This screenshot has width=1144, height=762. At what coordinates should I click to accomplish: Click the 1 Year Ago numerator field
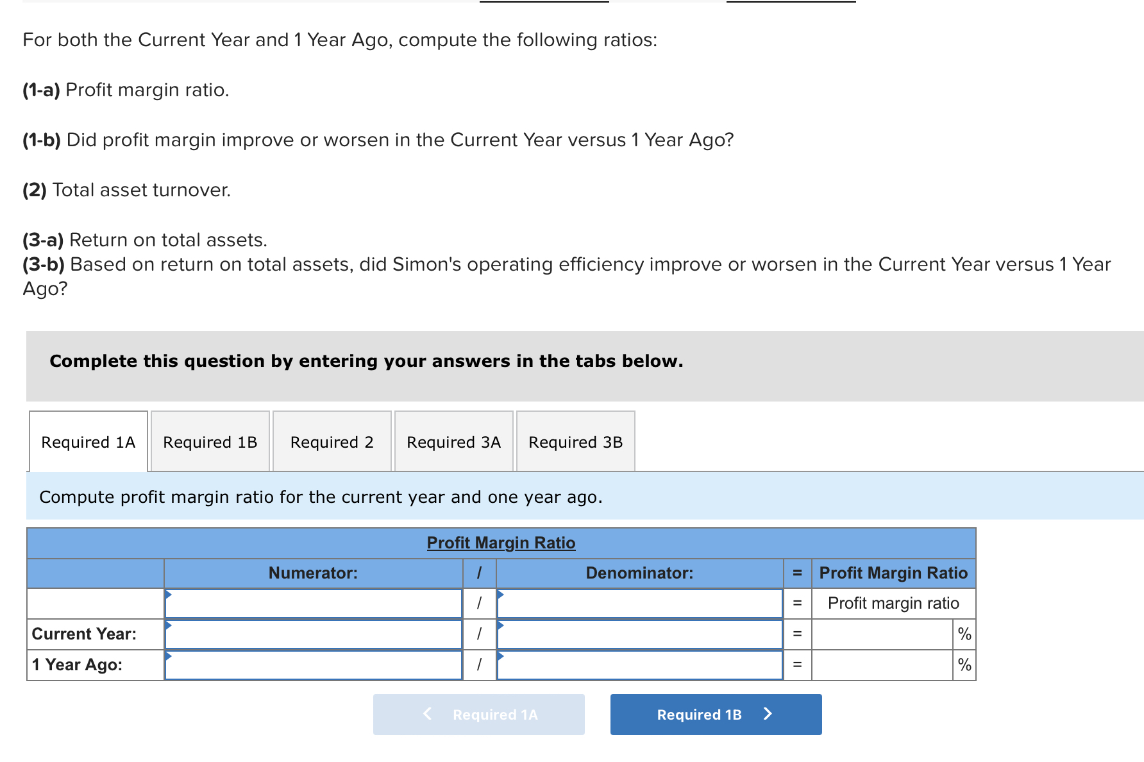click(x=314, y=665)
